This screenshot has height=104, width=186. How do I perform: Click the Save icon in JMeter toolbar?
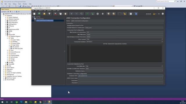coord(49,14)
